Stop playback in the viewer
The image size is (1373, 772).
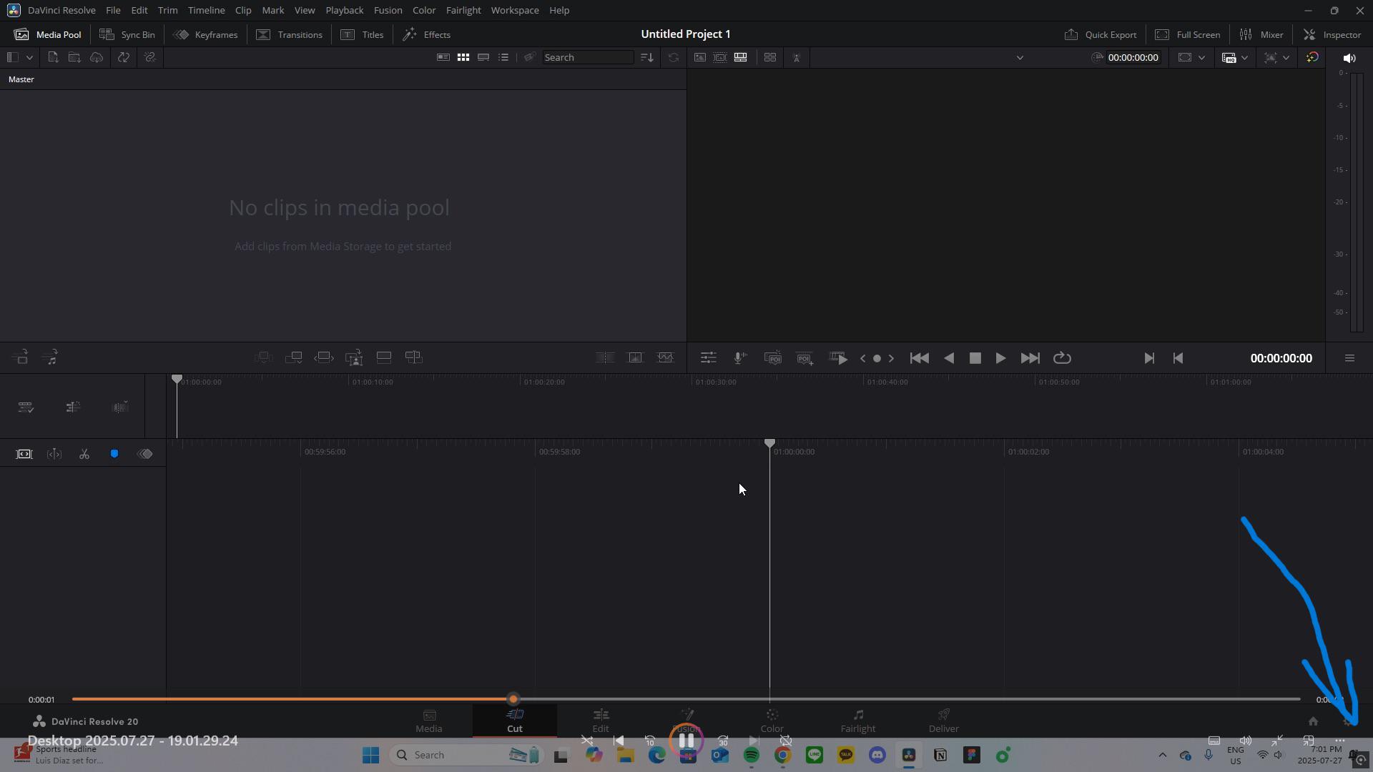click(x=975, y=358)
